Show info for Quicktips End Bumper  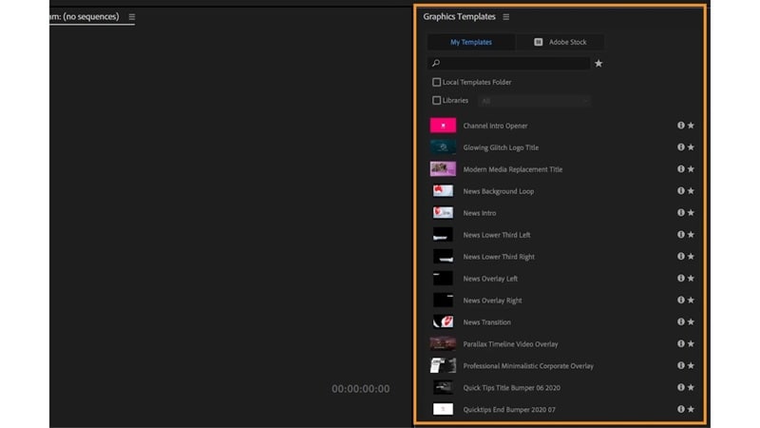(x=681, y=410)
